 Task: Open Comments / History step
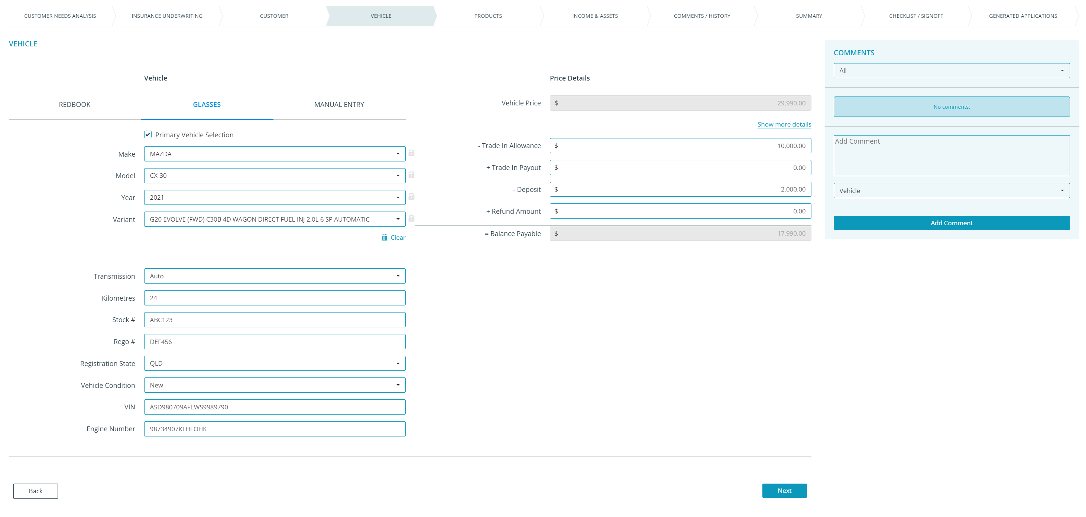(702, 16)
